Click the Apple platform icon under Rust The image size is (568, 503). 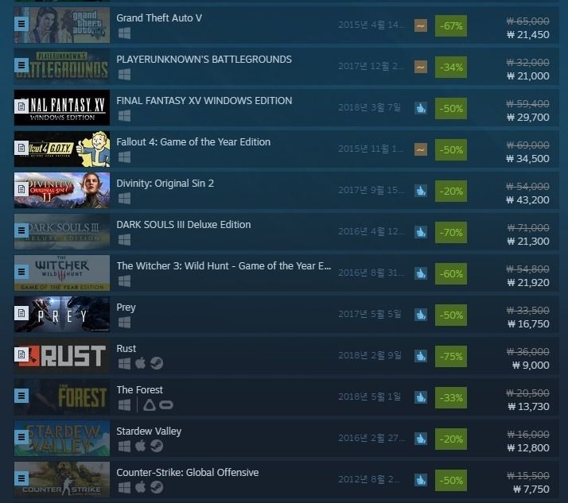coord(140,363)
